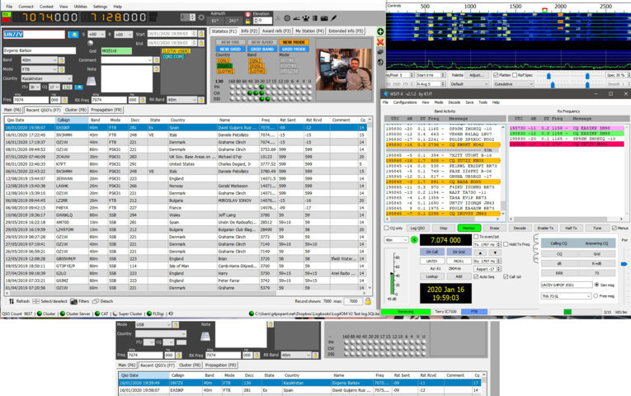
Task: Click the camera icon in top toolbar
Action: (324, 18)
